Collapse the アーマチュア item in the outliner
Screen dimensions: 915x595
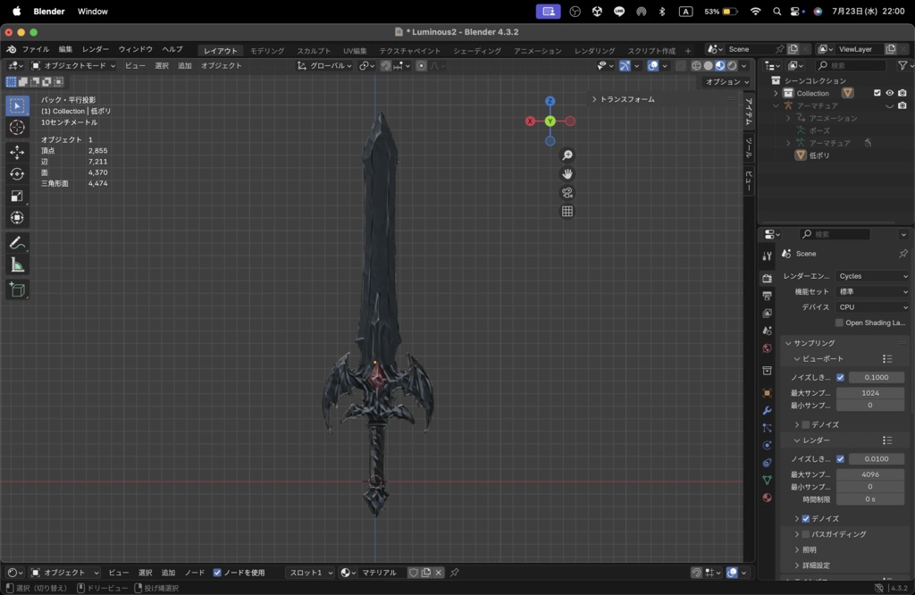click(776, 105)
